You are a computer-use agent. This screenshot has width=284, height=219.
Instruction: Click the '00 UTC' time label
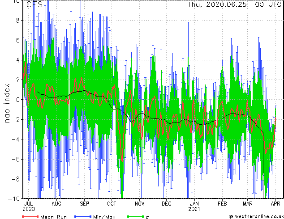268,4
